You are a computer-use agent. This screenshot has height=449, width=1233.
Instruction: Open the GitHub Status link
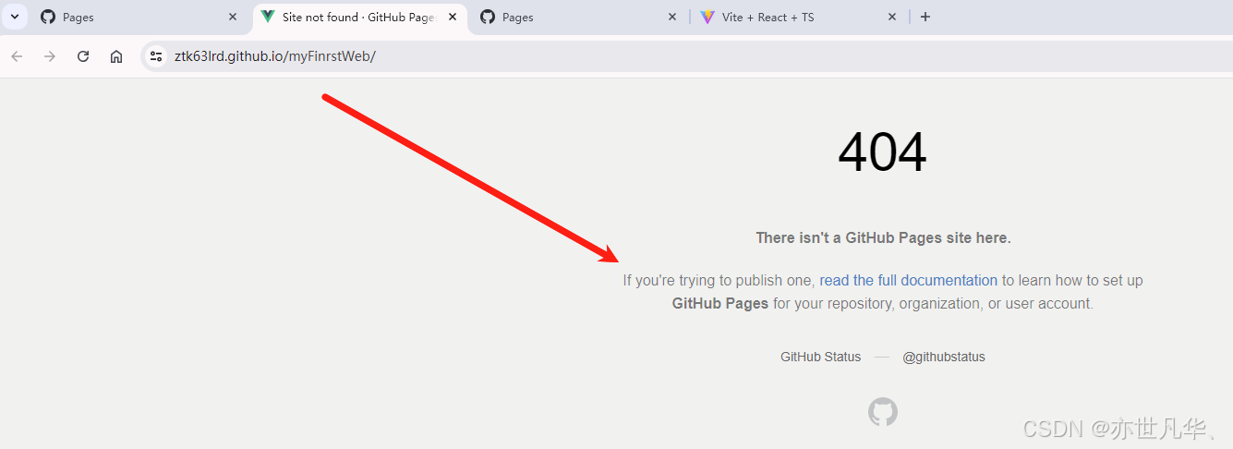820,357
